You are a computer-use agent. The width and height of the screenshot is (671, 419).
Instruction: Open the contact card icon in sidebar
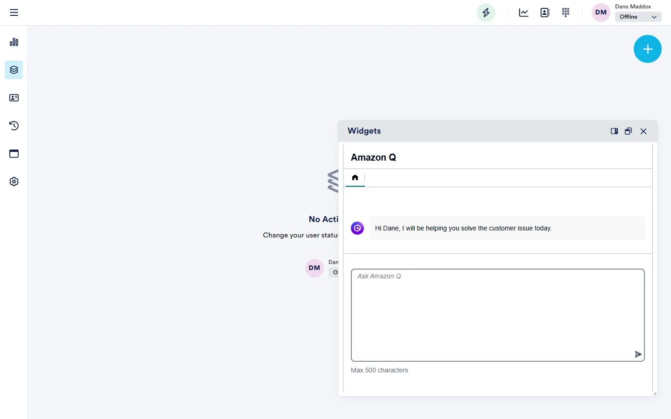click(x=14, y=98)
